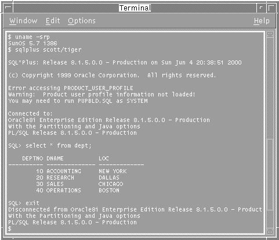
Task: Open the window menu button in title bar
Action: click(x=8, y=8)
